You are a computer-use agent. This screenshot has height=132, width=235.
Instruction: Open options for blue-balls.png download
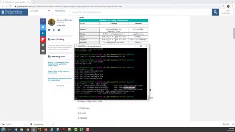53,124
